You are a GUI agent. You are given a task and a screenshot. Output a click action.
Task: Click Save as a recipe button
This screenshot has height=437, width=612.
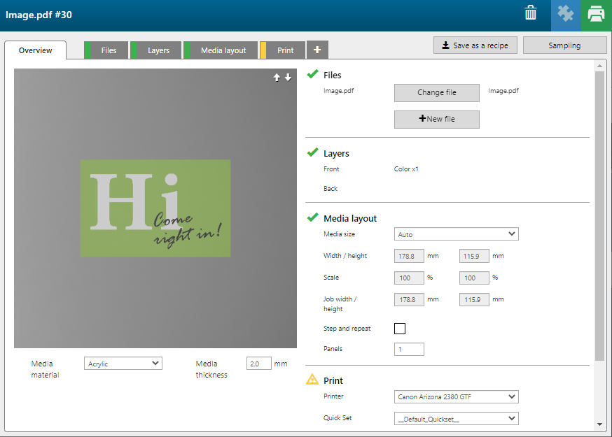475,45
